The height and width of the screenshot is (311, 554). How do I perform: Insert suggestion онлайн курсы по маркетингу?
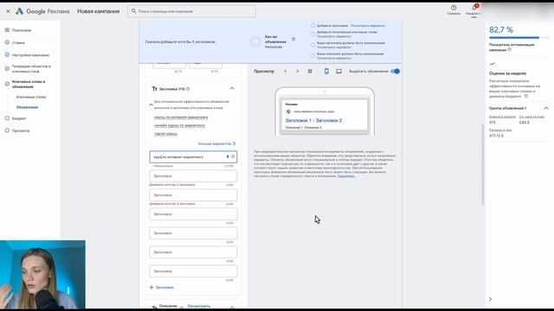[179, 125]
